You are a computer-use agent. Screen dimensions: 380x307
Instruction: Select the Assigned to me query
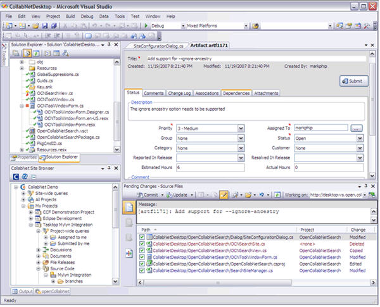click(x=72, y=237)
